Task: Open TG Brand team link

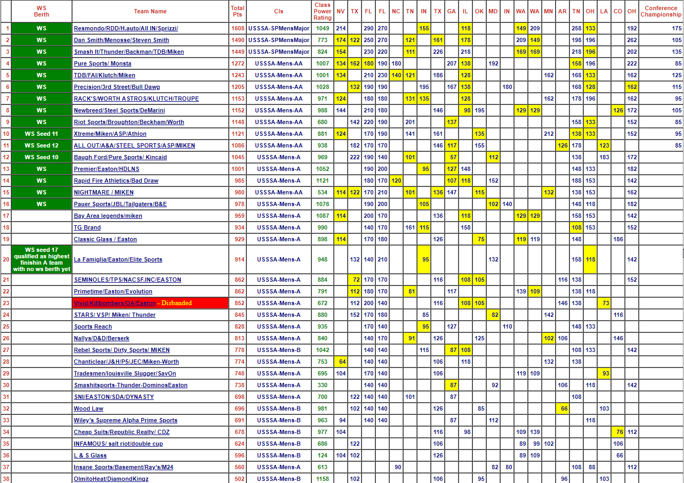Action: tap(87, 227)
